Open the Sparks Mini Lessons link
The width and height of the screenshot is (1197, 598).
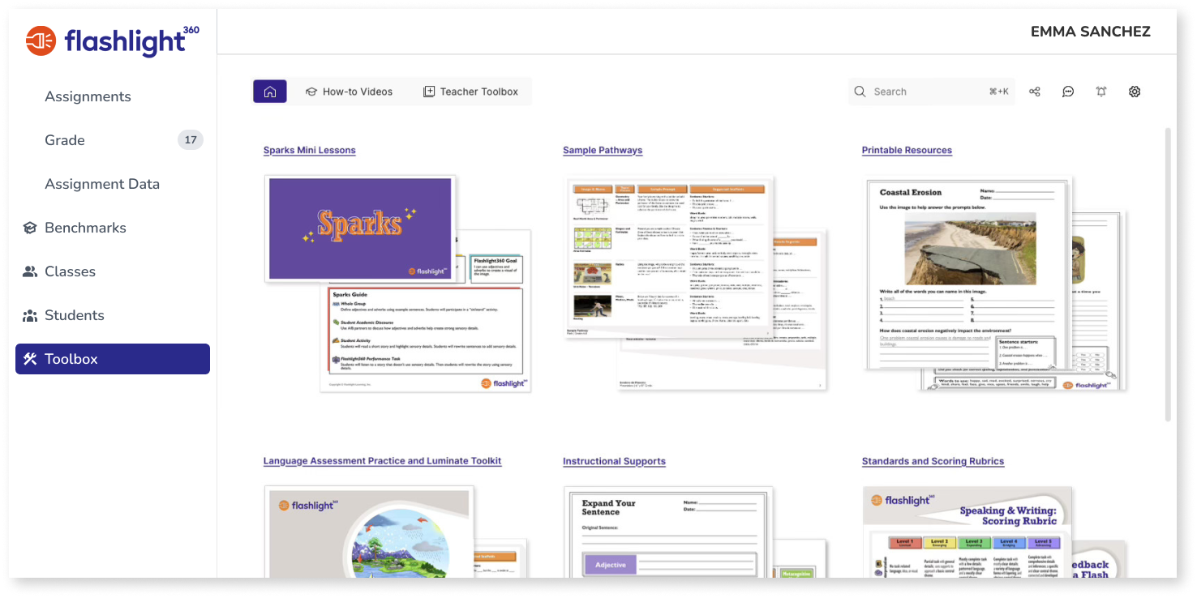pos(309,150)
